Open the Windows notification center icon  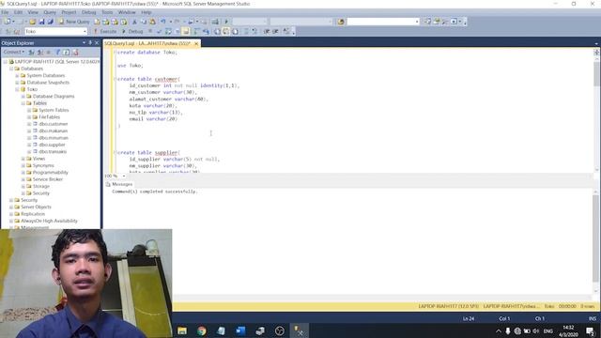tap(591, 330)
